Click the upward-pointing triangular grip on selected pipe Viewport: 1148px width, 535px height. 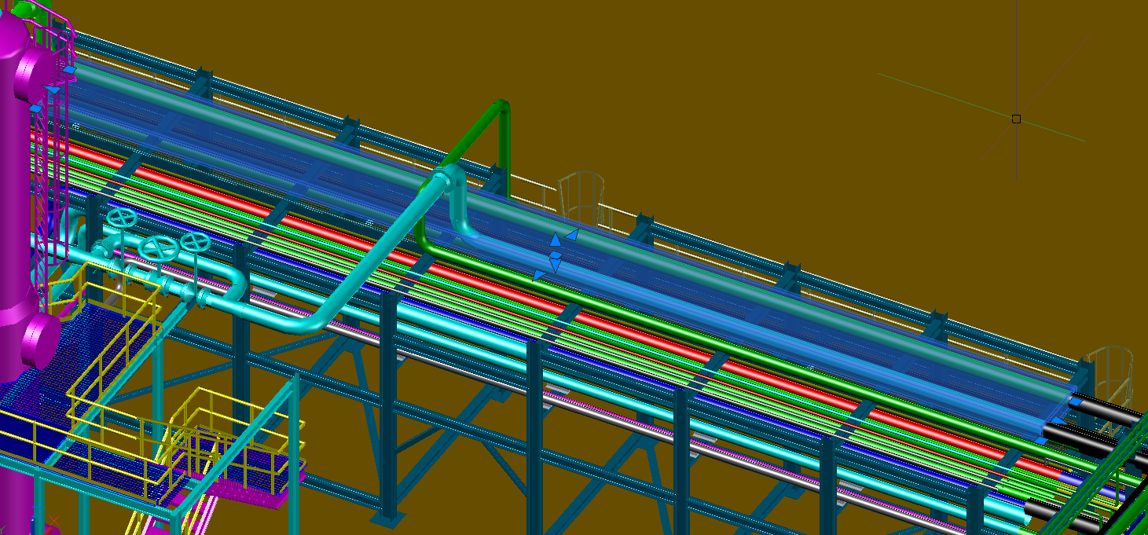(555, 240)
